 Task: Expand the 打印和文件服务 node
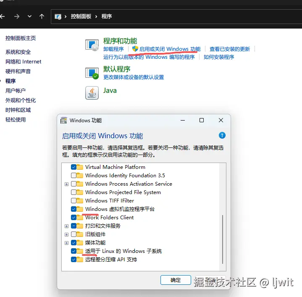point(66,226)
